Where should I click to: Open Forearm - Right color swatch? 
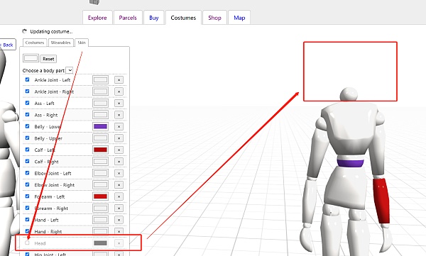[x=101, y=208]
